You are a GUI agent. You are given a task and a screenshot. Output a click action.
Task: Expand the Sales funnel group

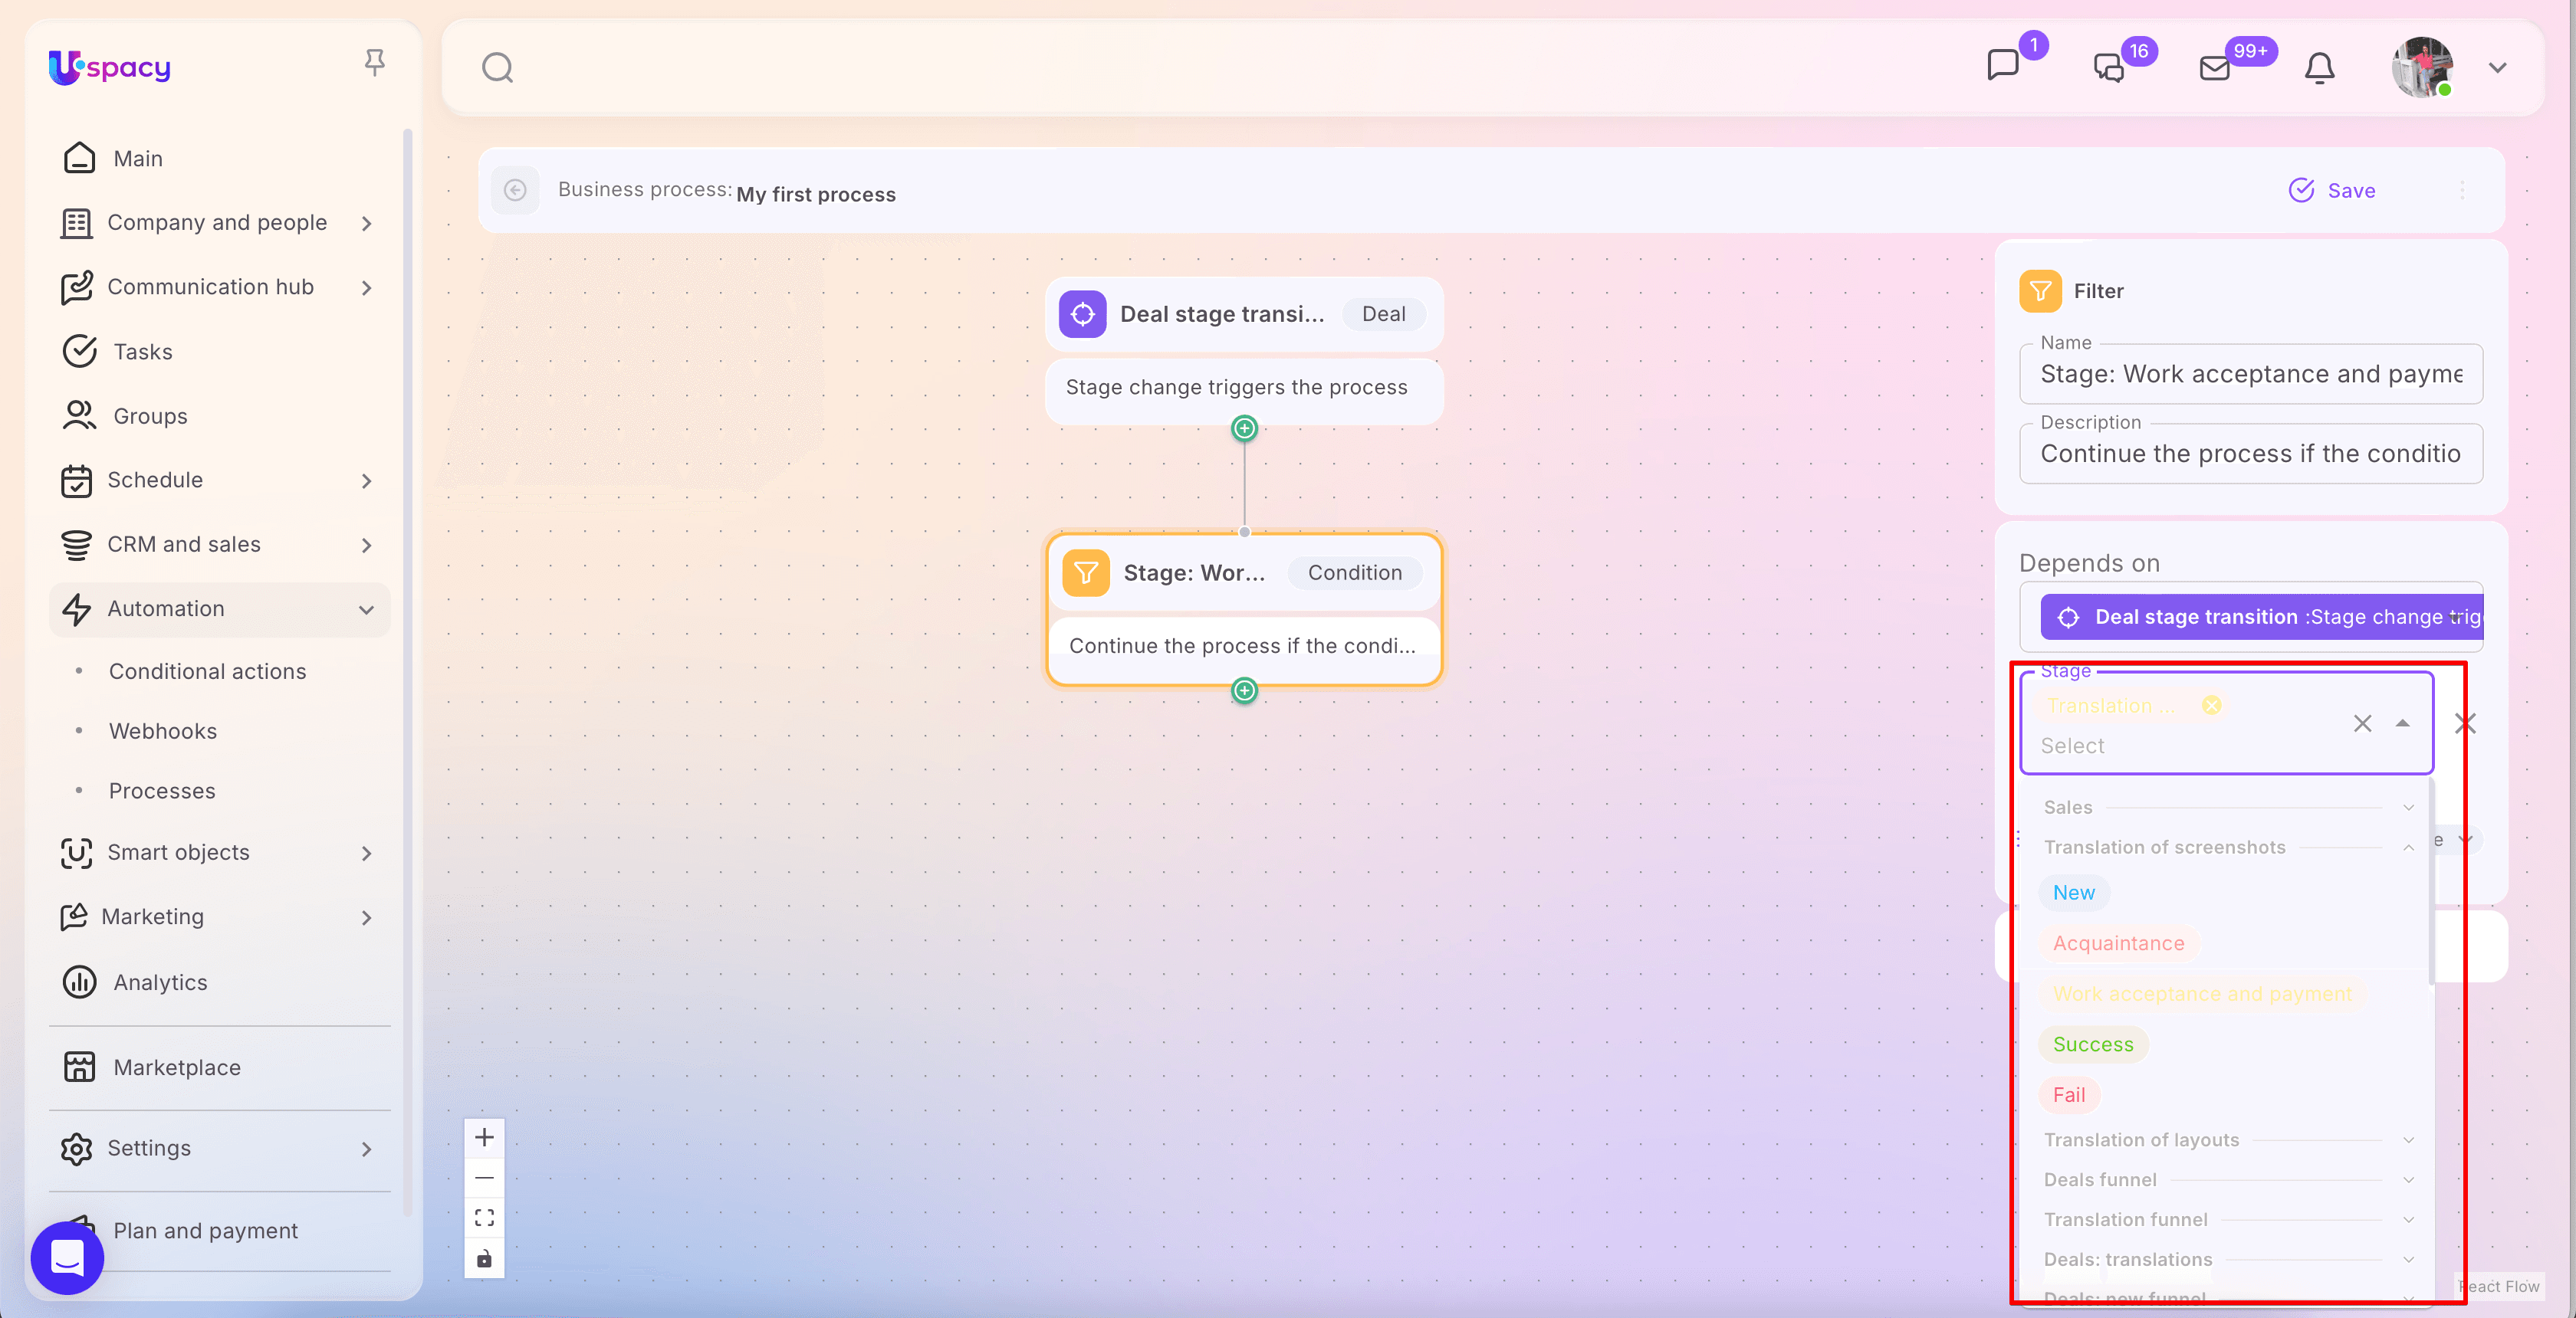[x=2408, y=808]
